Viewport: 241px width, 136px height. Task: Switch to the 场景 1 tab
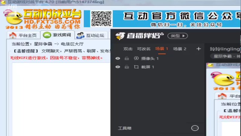[x=162, y=49]
